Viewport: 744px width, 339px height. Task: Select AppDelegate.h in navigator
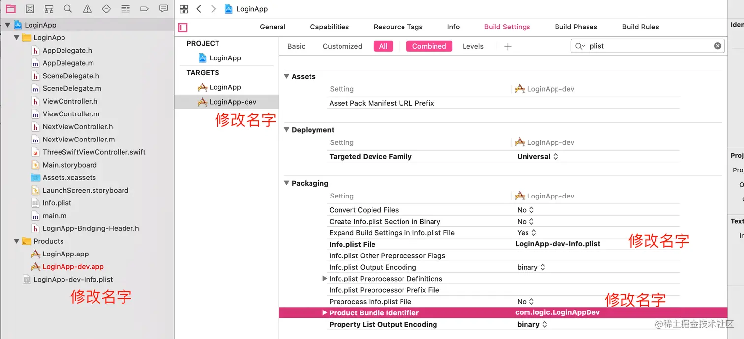62,50
